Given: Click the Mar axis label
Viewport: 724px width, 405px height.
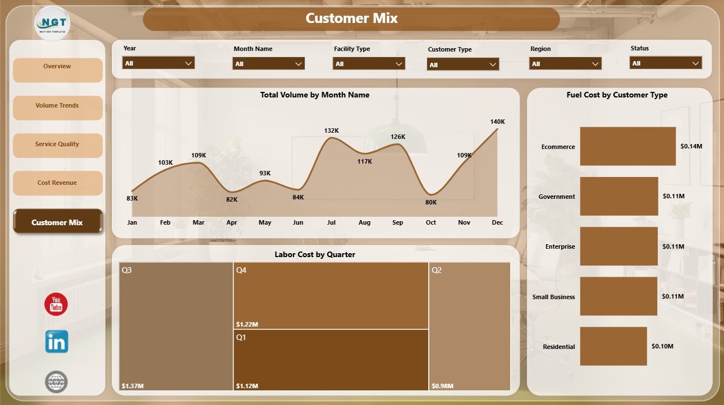Looking at the screenshot, I should point(198,222).
